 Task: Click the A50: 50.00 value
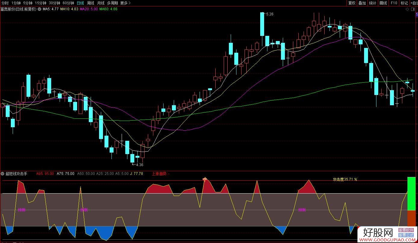pos(86,174)
